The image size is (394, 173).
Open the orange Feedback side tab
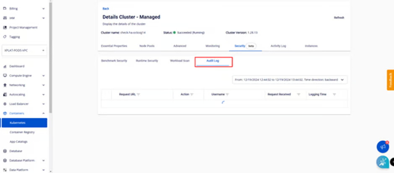[390, 80]
